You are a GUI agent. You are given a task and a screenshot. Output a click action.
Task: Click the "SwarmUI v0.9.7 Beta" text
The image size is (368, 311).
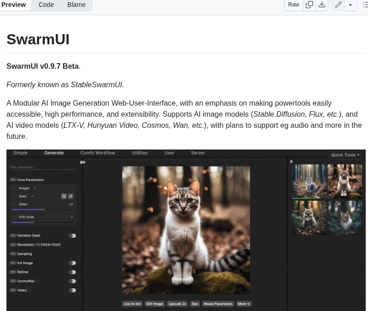point(42,66)
